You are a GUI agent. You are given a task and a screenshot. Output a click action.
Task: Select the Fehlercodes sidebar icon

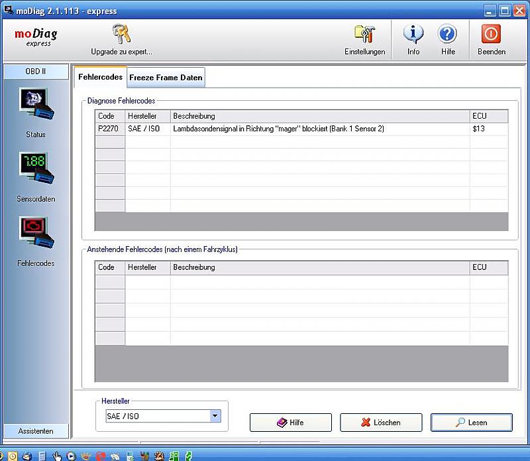36,233
